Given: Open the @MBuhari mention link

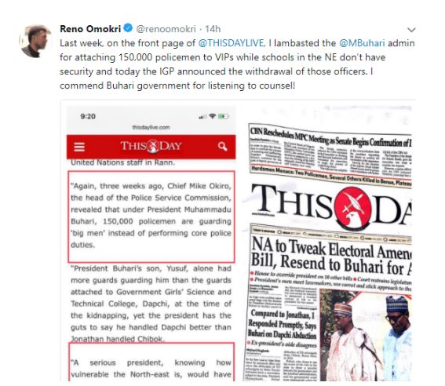Looking at the screenshot, I should (x=362, y=43).
